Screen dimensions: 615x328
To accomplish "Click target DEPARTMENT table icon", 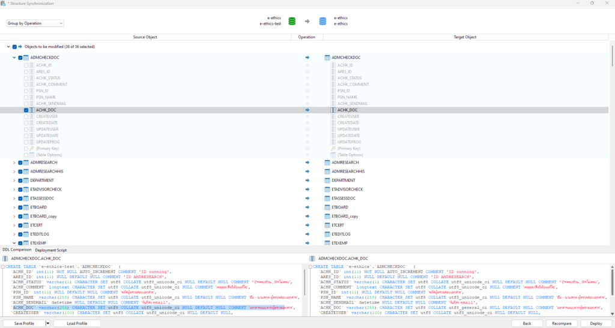I will click(x=327, y=180).
